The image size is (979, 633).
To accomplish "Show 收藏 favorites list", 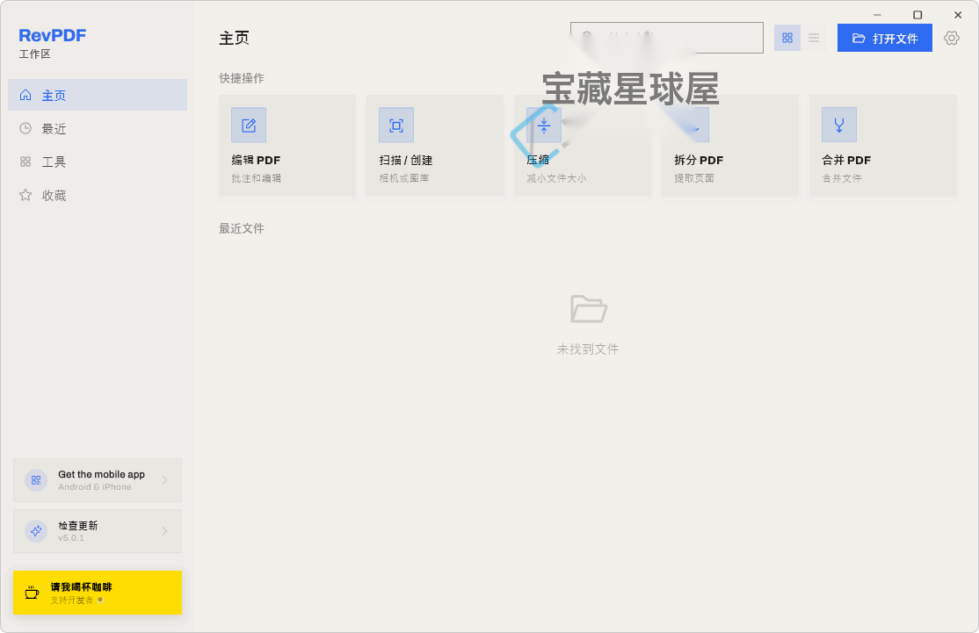I will tap(98, 195).
